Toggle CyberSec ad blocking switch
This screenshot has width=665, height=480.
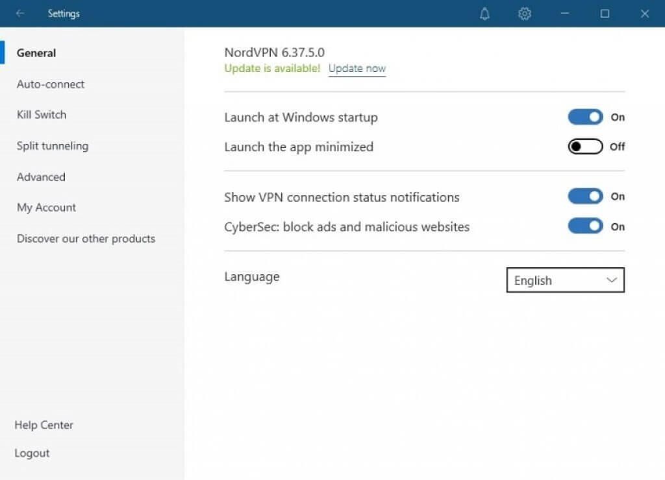click(x=585, y=226)
